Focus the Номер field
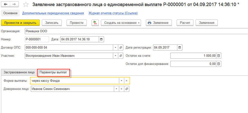 [37, 39]
